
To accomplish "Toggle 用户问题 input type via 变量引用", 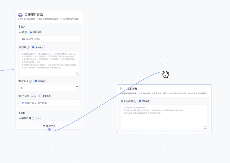I will [x=45, y=96].
